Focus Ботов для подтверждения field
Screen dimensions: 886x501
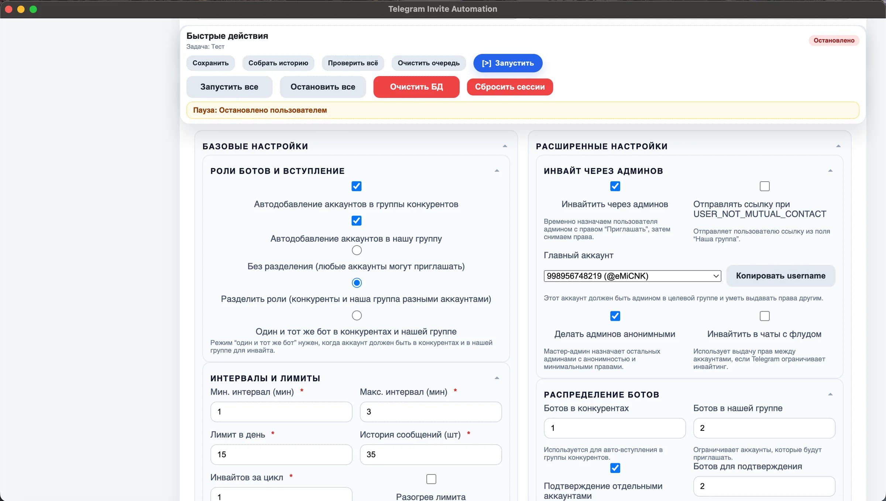coord(764,486)
